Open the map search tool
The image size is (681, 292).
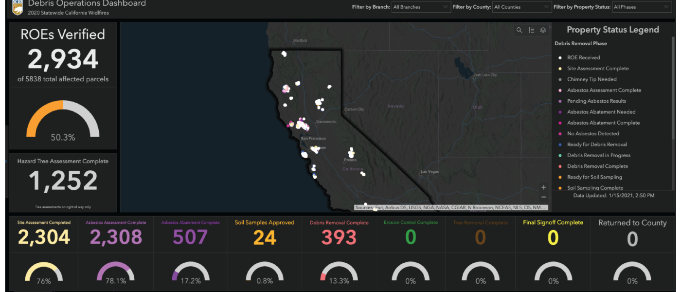519,30
